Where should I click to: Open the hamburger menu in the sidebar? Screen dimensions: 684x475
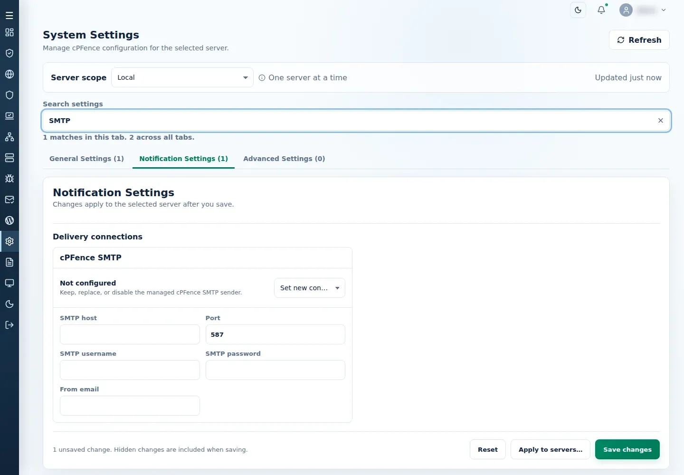[x=9, y=16]
